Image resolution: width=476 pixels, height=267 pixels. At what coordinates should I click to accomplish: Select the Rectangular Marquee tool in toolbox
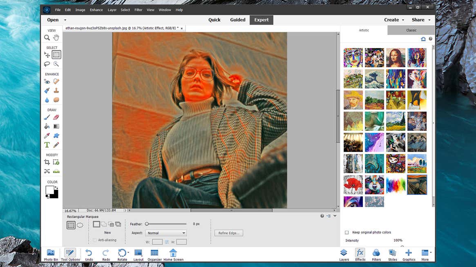pos(56,55)
